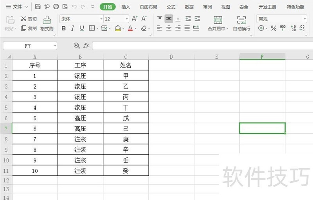Switch to the 开发工具 tab

click(267, 7)
